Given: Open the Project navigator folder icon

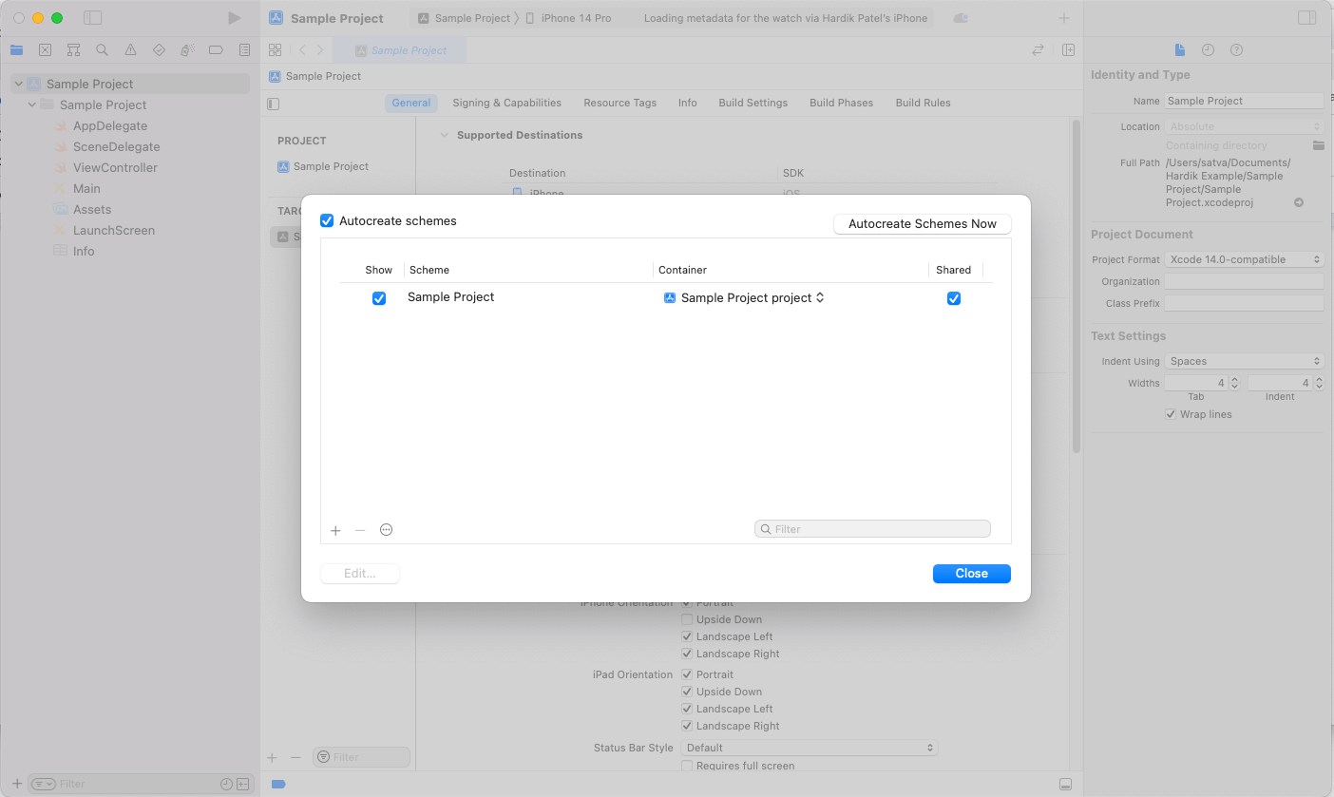Looking at the screenshot, I should point(16,50).
